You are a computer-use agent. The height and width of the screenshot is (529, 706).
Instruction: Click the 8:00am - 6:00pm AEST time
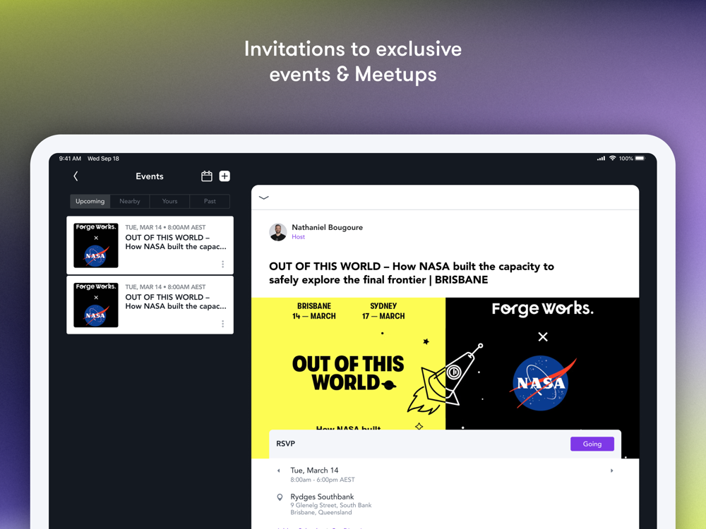tap(323, 480)
